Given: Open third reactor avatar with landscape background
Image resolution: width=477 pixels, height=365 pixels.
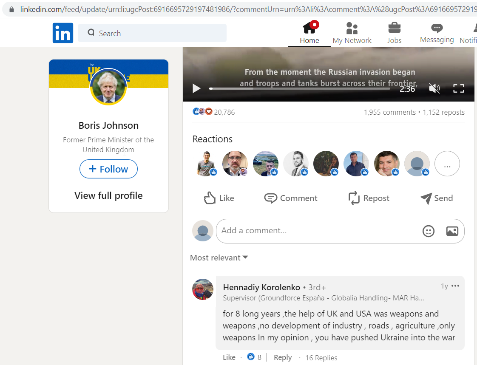Looking at the screenshot, I should pyautogui.click(x=265, y=164).
